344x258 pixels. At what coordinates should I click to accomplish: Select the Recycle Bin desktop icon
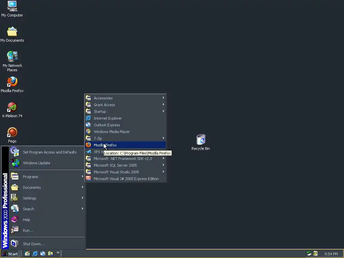[x=201, y=142]
